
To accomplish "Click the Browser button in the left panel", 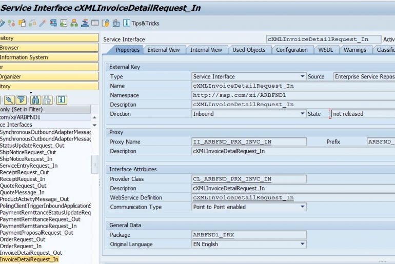I will 49,48.
